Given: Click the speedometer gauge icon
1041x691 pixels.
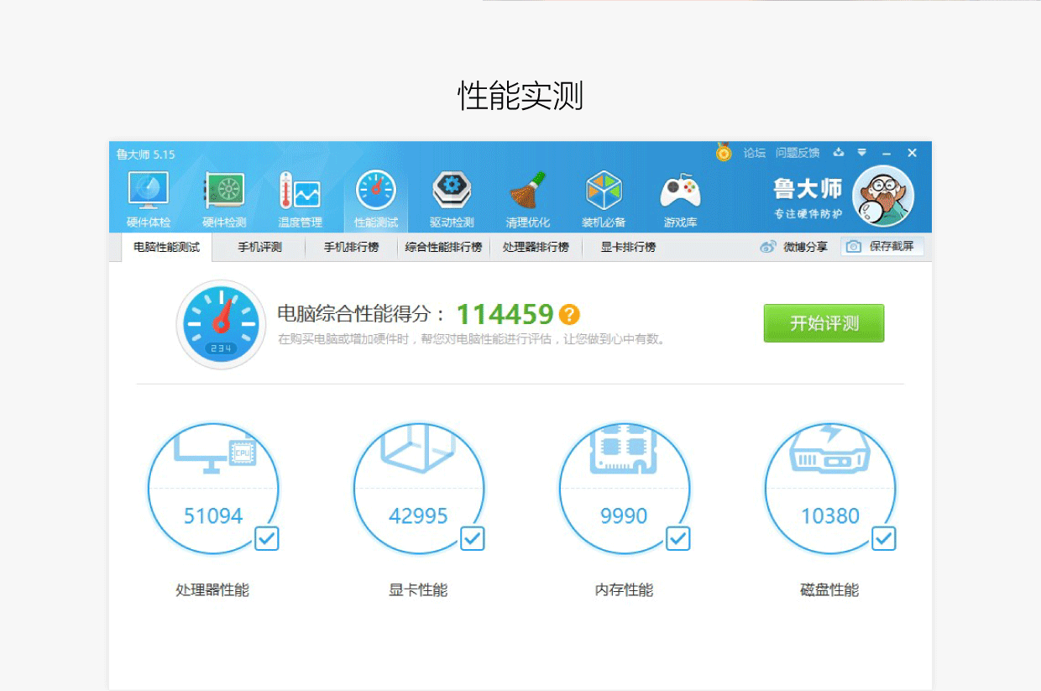Looking at the screenshot, I should (222, 324).
